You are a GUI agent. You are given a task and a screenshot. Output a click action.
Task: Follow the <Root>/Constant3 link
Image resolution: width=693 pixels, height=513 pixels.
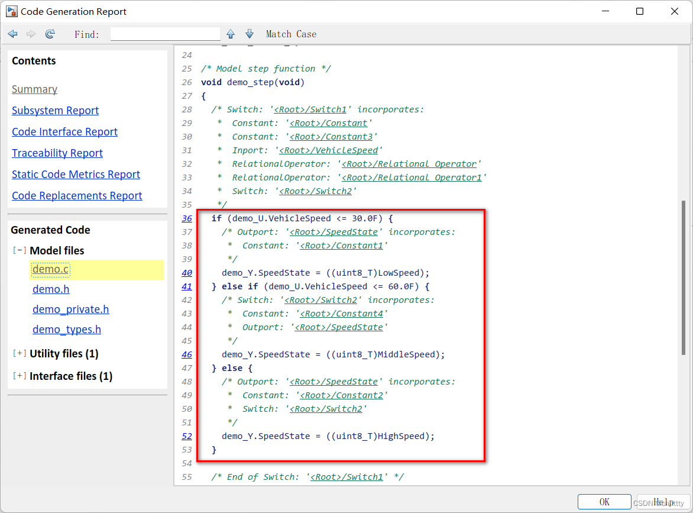coord(331,137)
